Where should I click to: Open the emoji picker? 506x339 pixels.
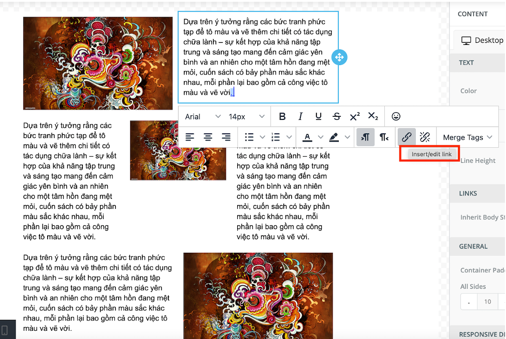(x=396, y=117)
